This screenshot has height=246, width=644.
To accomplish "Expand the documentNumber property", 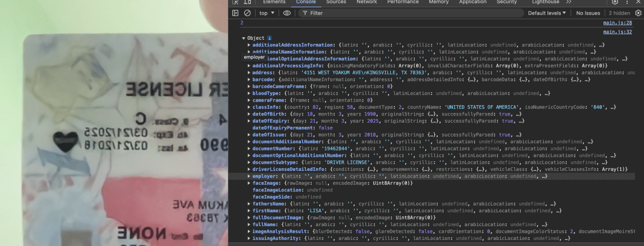I will coord(249,149).
